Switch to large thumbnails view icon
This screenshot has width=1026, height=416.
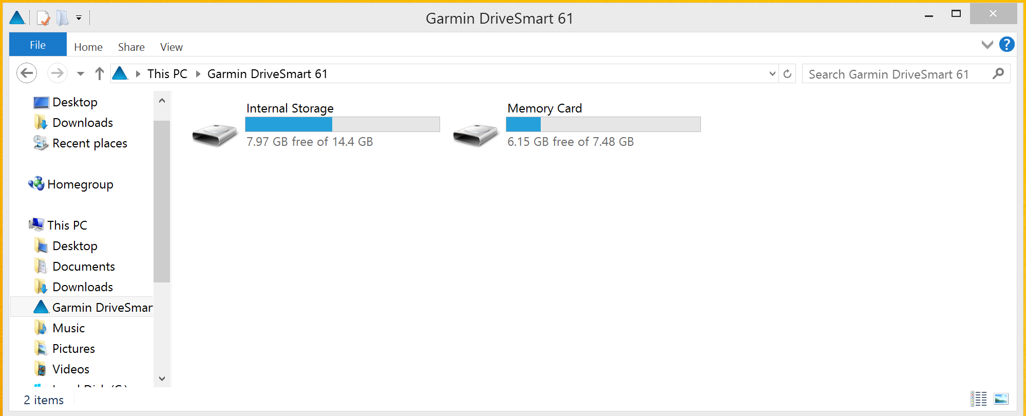point(1001,399)
